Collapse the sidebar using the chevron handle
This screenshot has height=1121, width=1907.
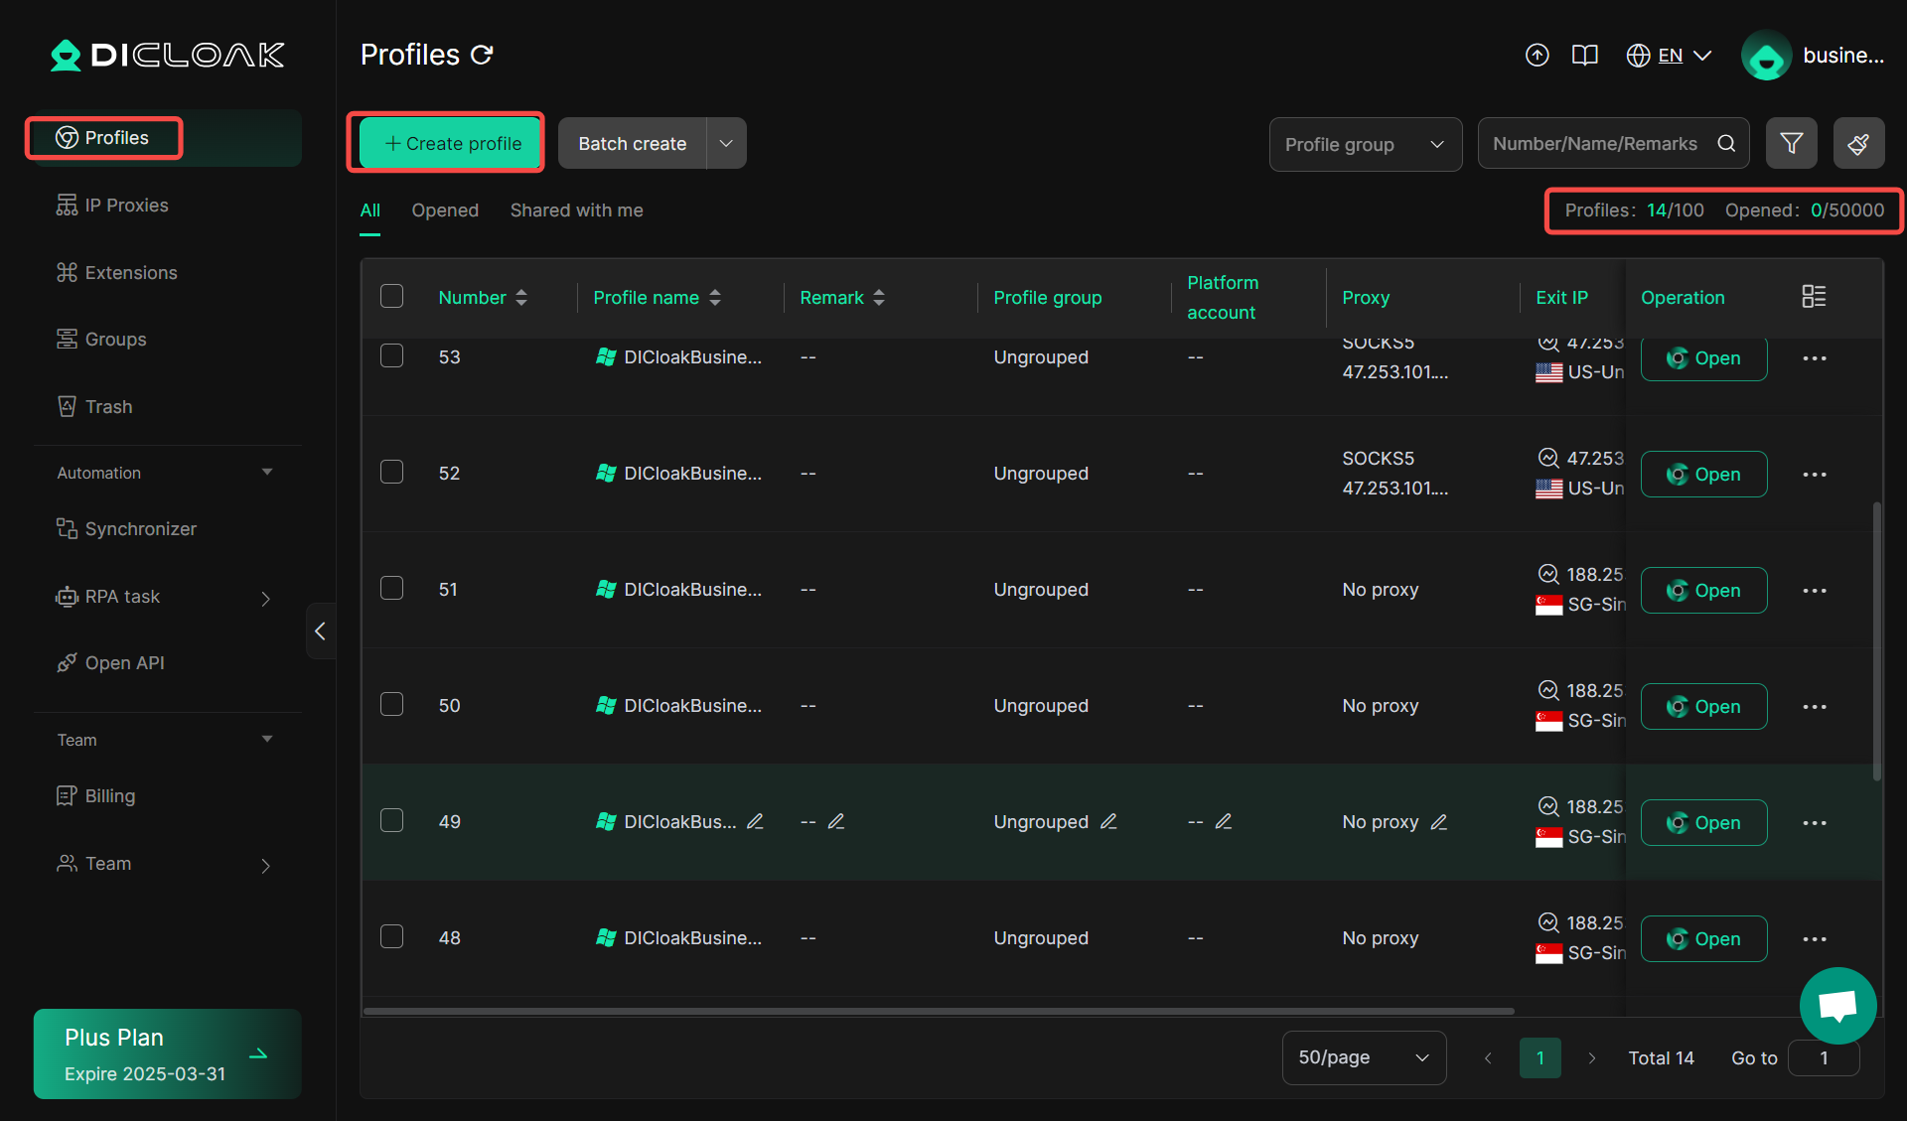click(320, 631)
